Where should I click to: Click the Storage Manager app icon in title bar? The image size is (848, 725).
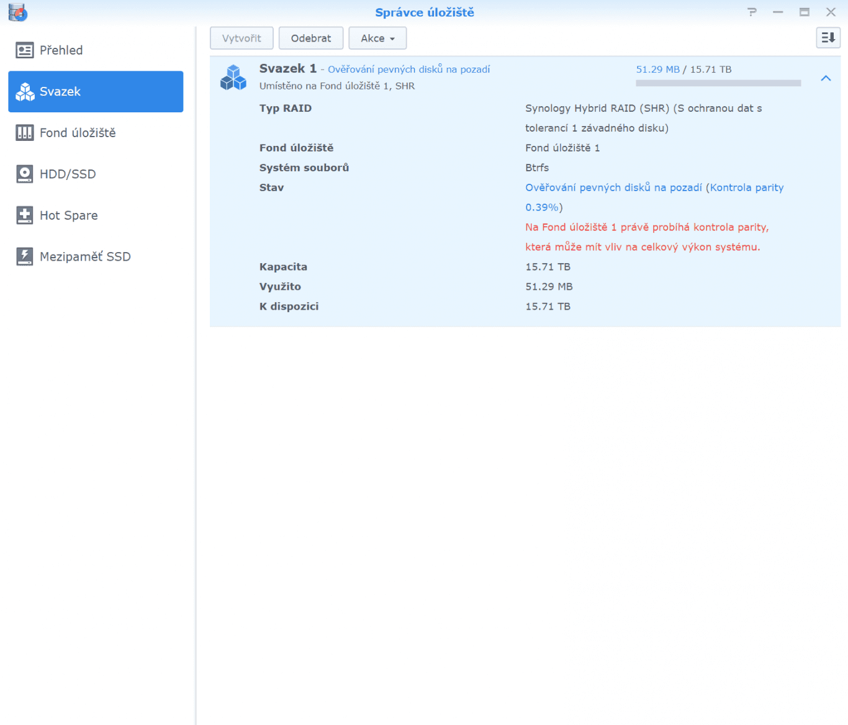pos(17,12)
